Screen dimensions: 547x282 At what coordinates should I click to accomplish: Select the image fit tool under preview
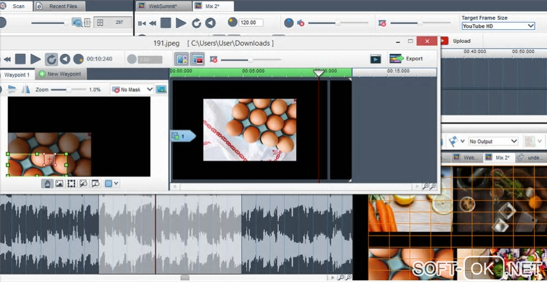[x=60, y=184]
